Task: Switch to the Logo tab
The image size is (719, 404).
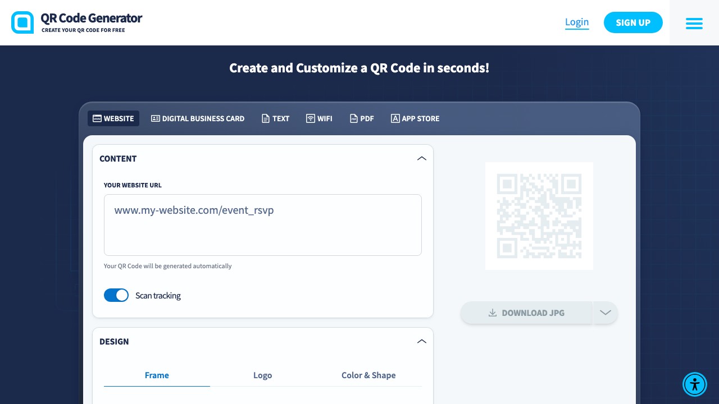Action: [x=263, y=375]
